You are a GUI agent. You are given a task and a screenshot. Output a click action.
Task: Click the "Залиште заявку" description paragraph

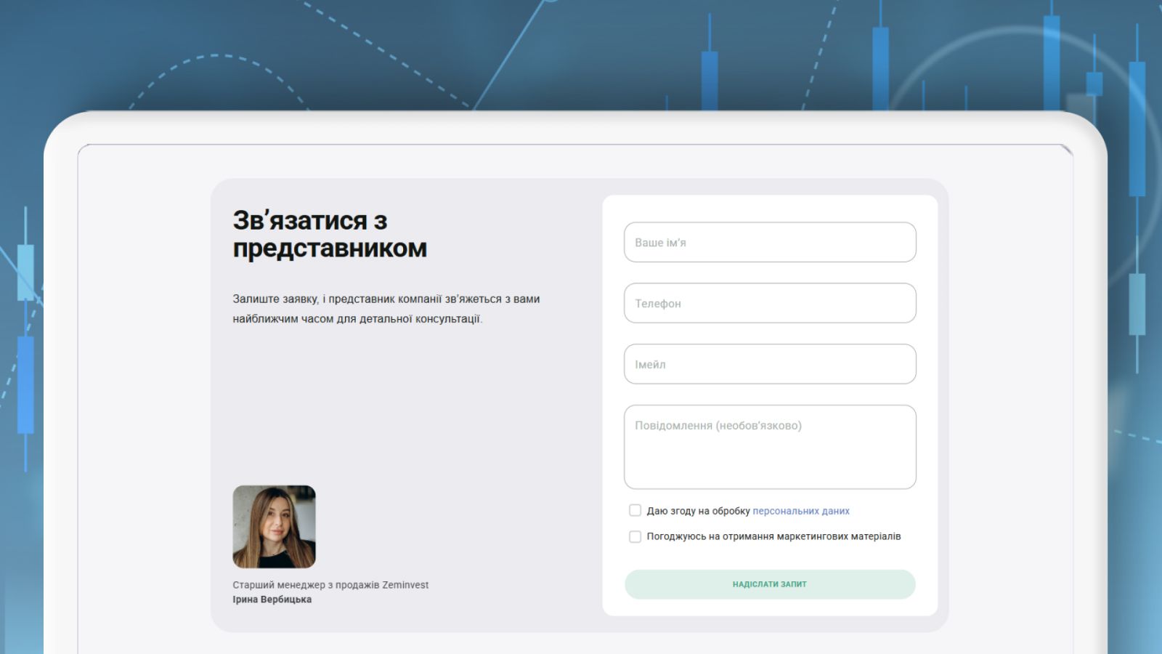pyautogui.click(x=386, y=299)
